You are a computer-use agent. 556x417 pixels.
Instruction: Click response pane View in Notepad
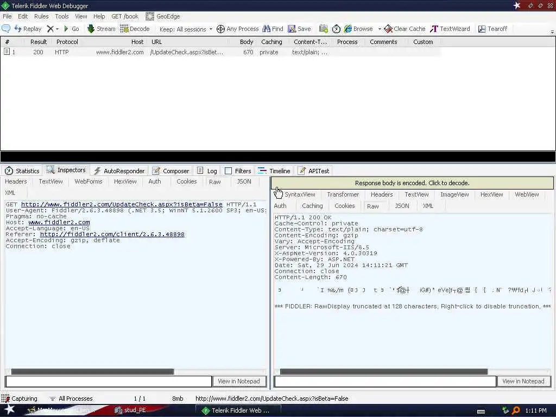coord(523,381)
